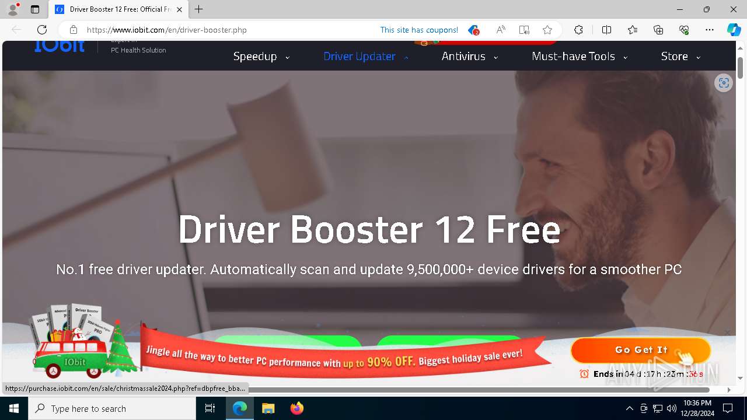Expand the Antivirus dropdown chevron
The width and height of the screenshot is (747, 420).
click(495, 57)
